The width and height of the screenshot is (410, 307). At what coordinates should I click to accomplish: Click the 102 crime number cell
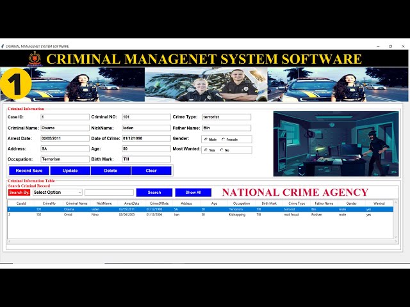tap(38, 215)
